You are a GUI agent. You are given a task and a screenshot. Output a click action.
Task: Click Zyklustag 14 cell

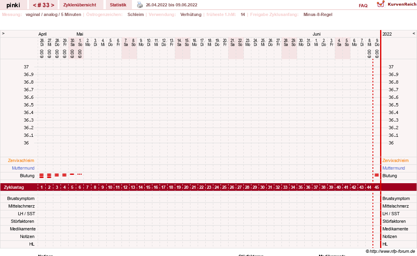[x=140, y=187]
